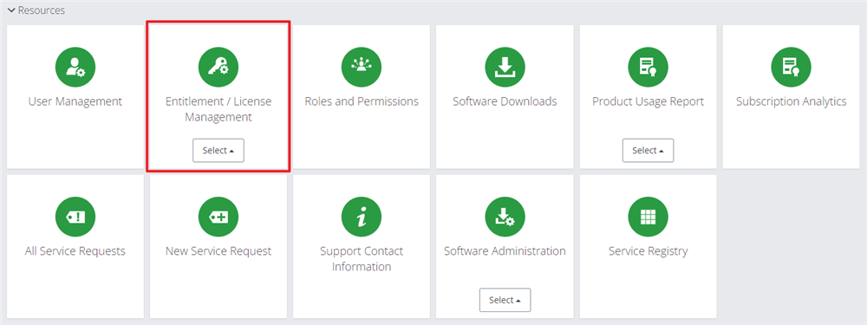Click the Service Registry text
Viewport: 867px width, 325px height.
[x=648, y=251]
